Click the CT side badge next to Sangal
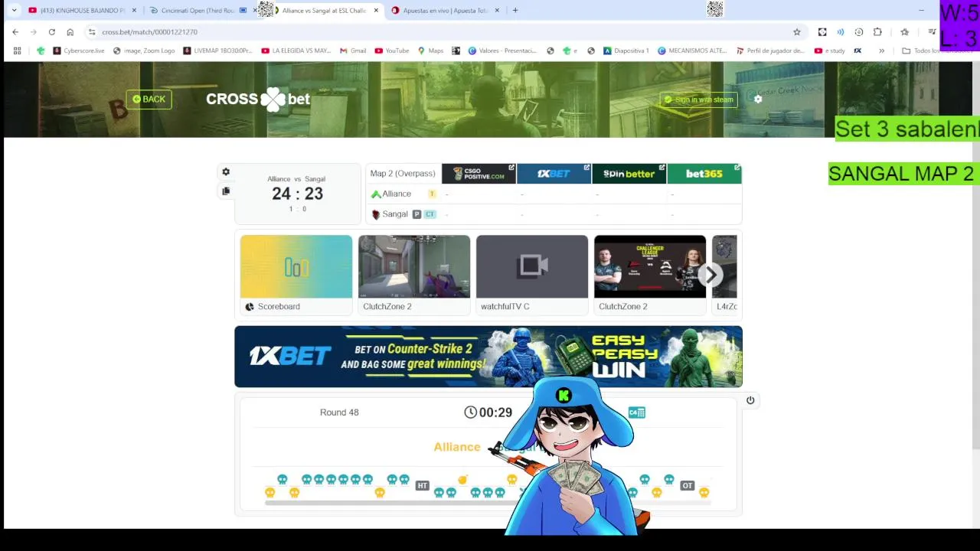This screenshot has height=551, width=980. (x=430, y=214)
